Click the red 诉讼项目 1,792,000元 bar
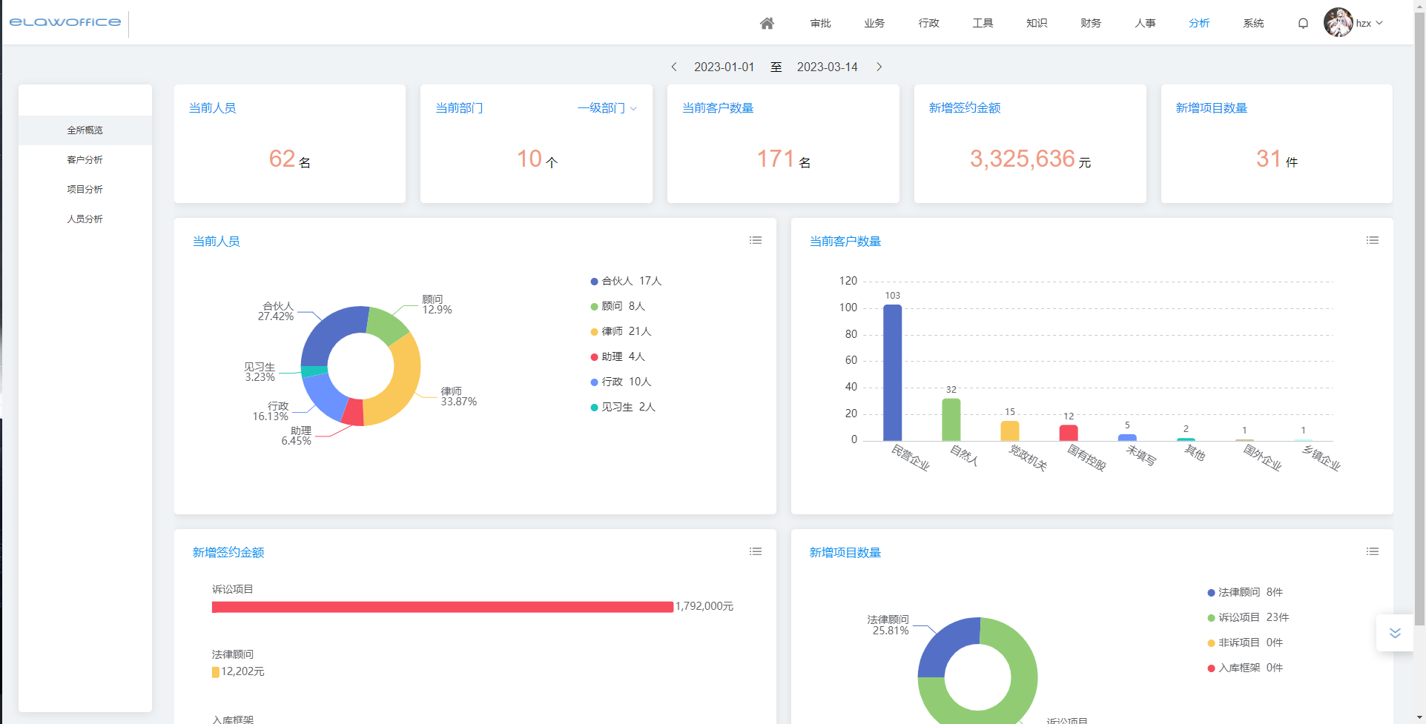 click(443, 607)
